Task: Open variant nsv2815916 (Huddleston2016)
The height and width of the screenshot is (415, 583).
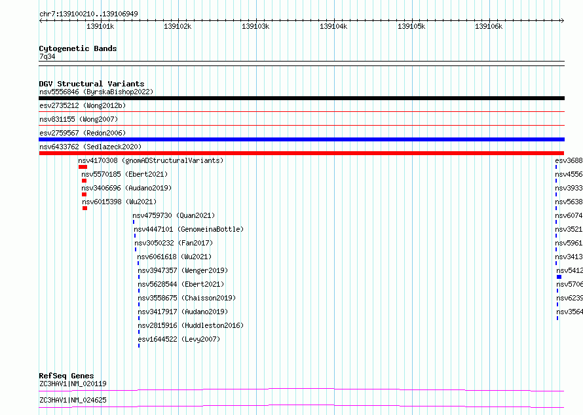Action: [x=191, y=325]
